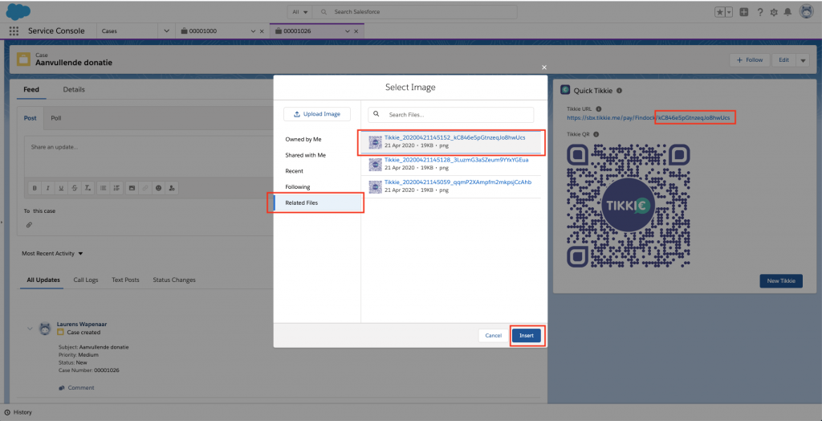Click the italic formatting icon
This screenshot has height=421, width=822.
click(48, 188)
